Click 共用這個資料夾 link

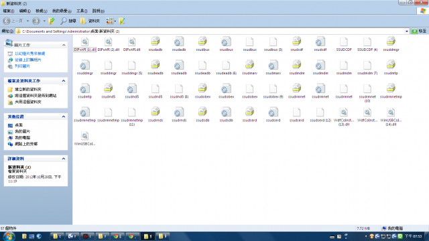pos(28,102)
